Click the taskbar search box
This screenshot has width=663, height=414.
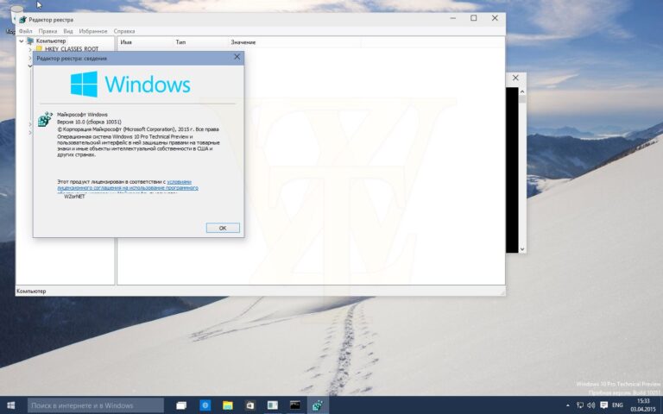(x=96, y=405)
